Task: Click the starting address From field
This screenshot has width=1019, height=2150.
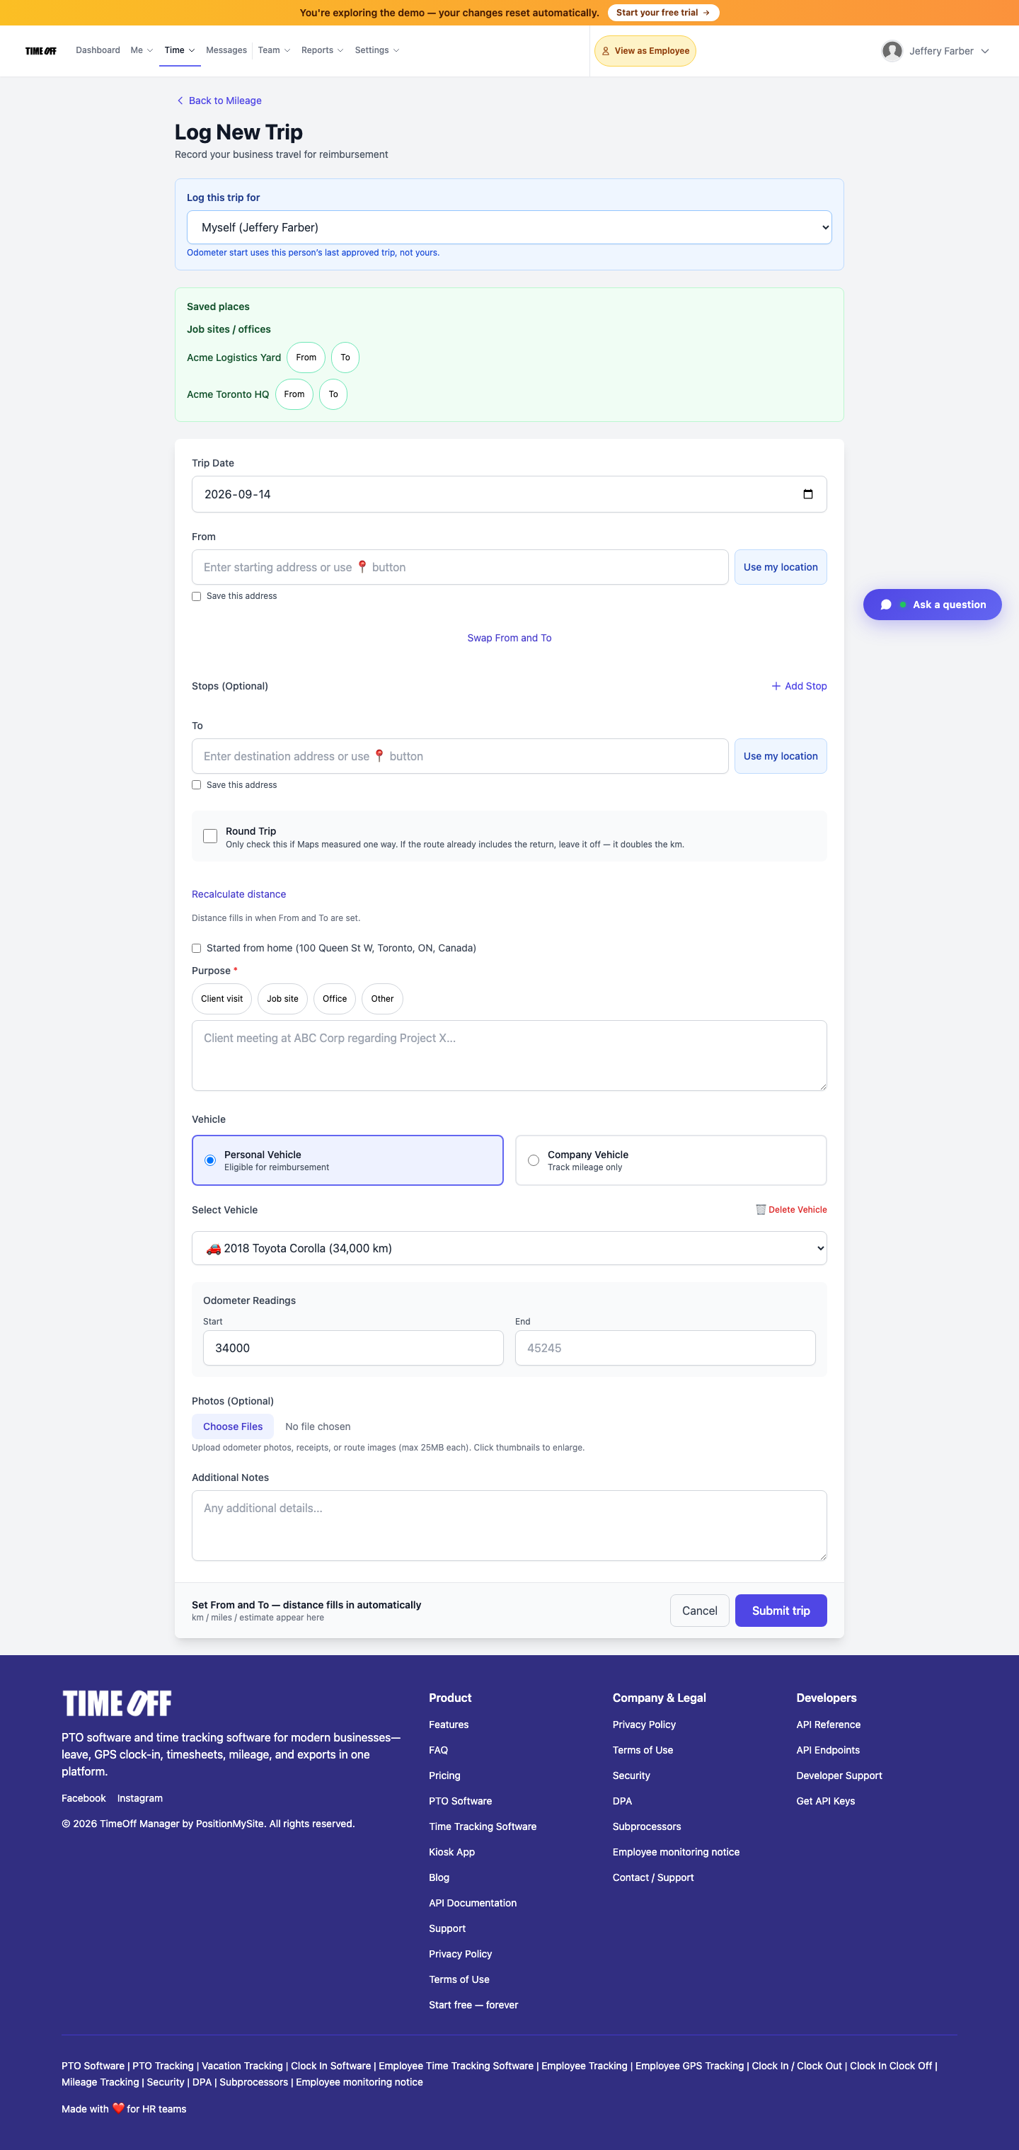Action: [x=460, y=567]
